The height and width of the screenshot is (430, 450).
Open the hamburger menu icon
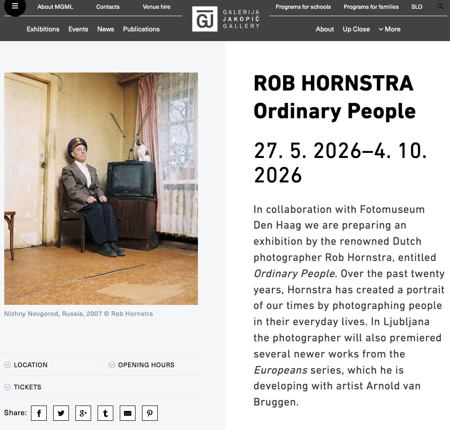coord(15,6)
